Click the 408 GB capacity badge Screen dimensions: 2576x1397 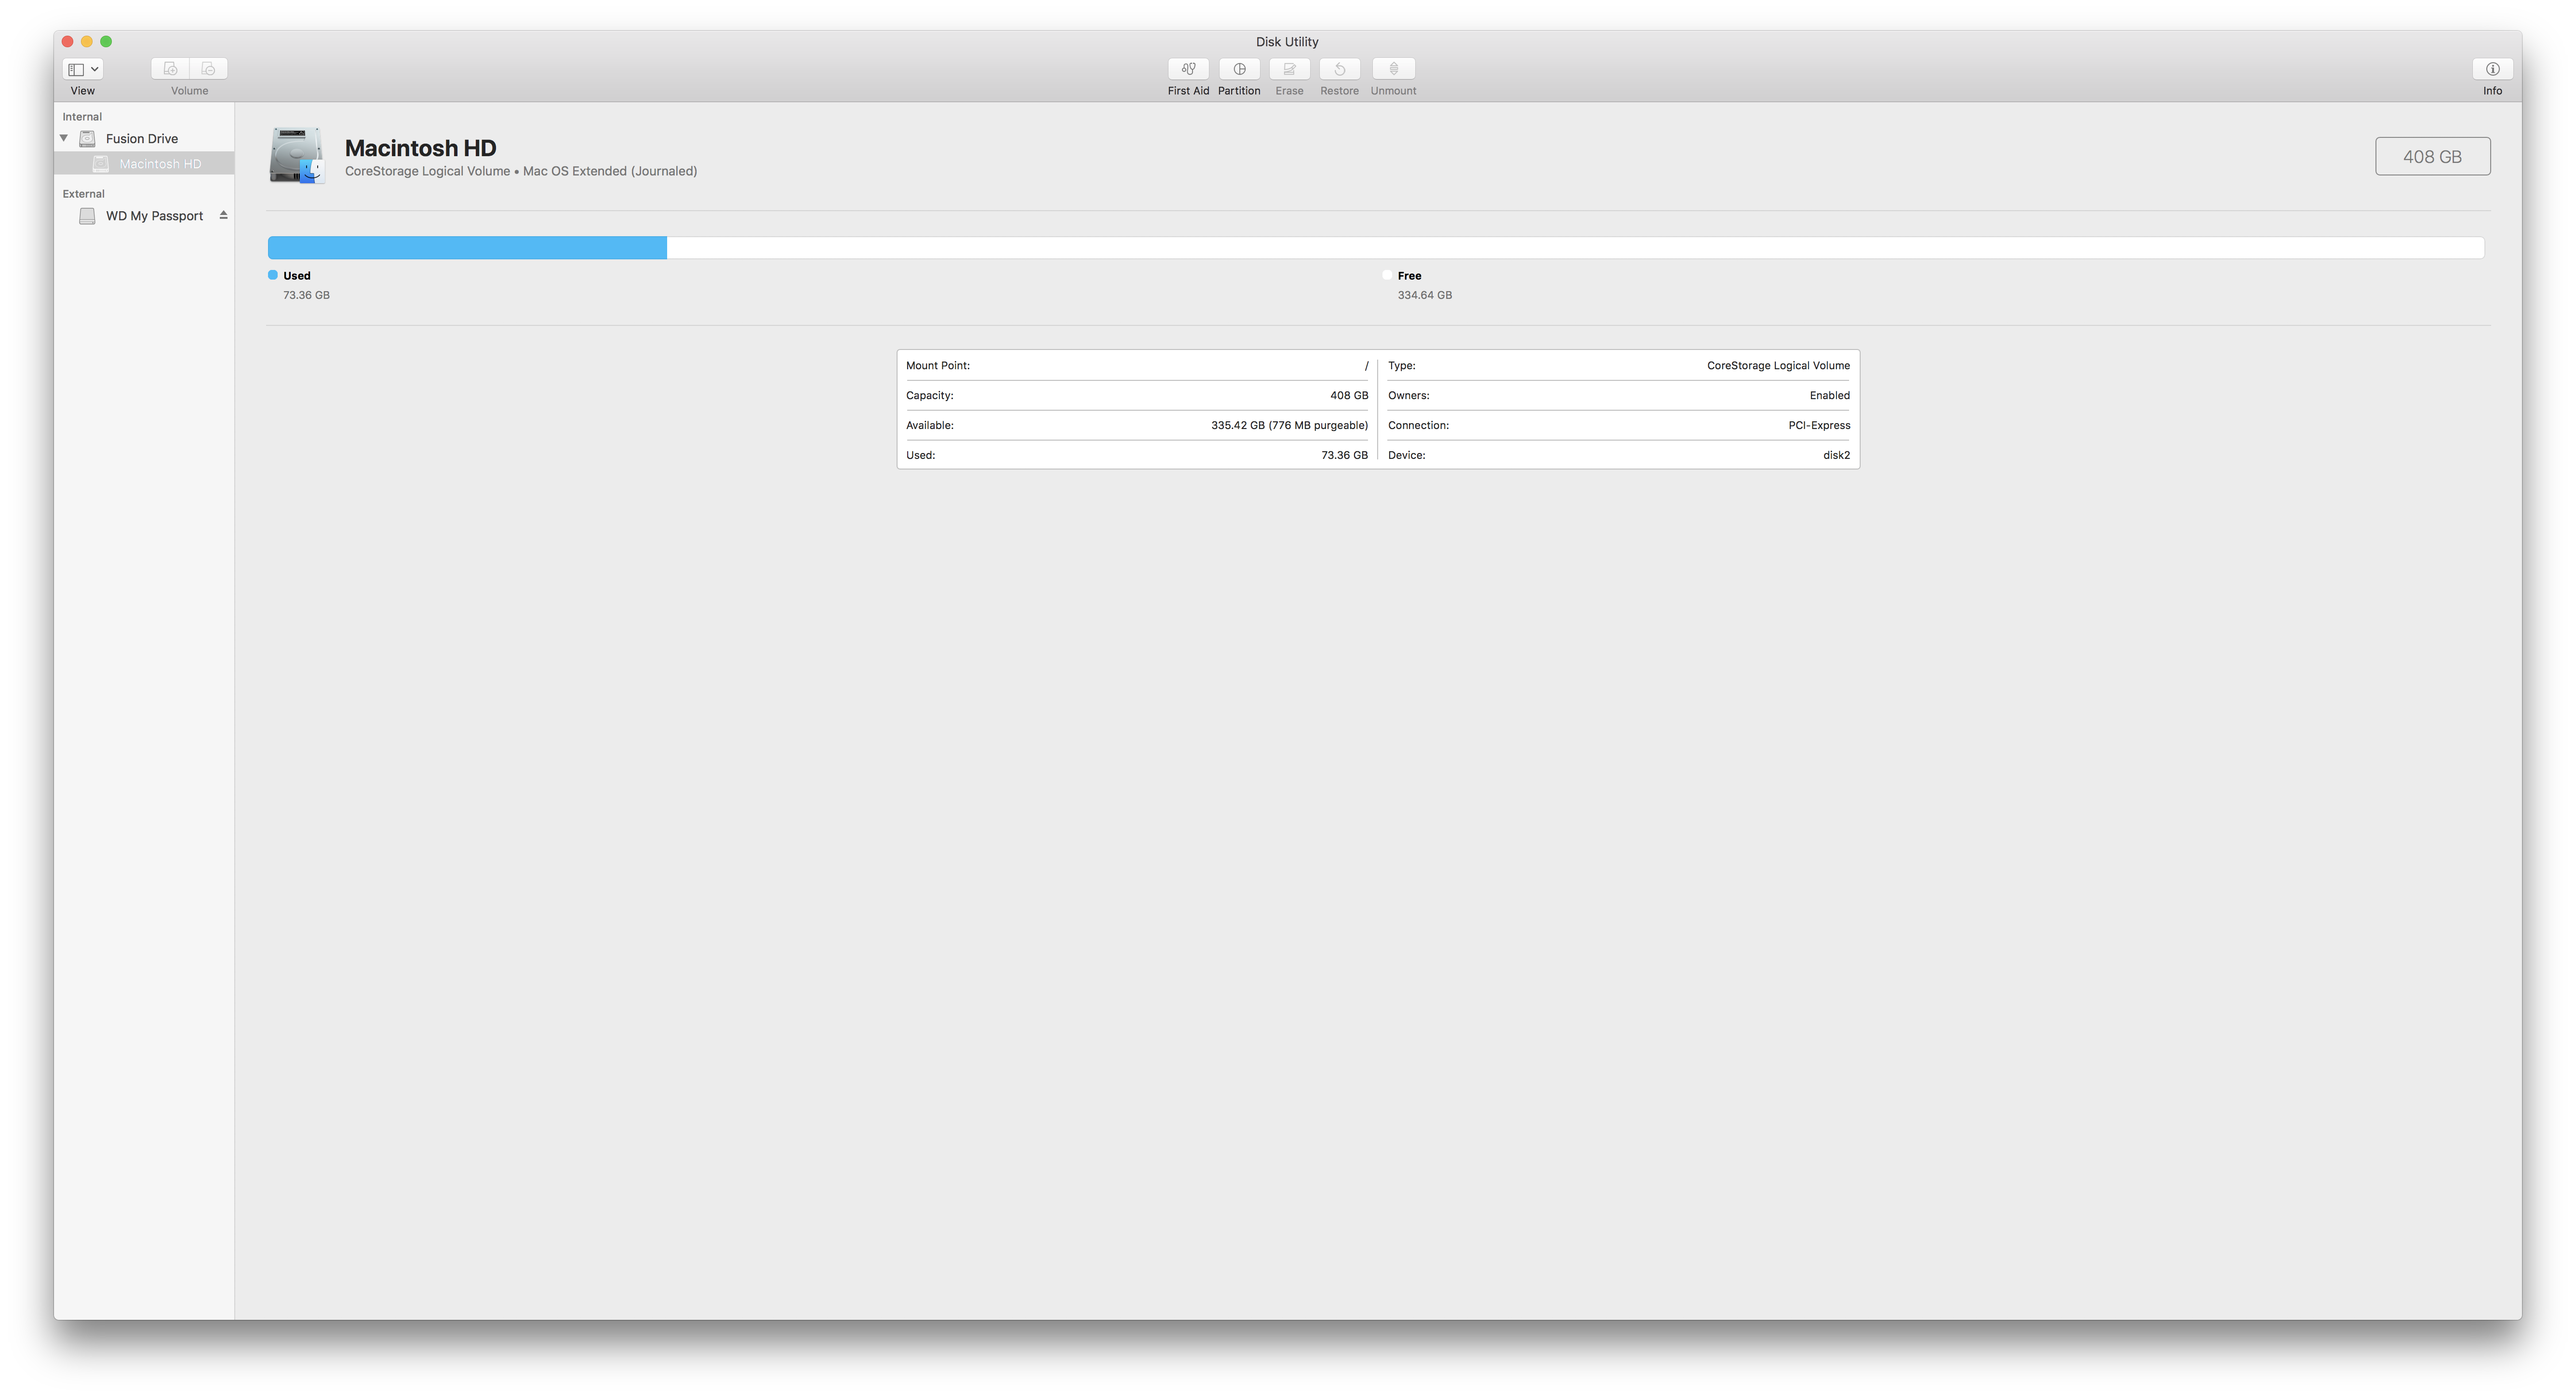(2432, 156)
